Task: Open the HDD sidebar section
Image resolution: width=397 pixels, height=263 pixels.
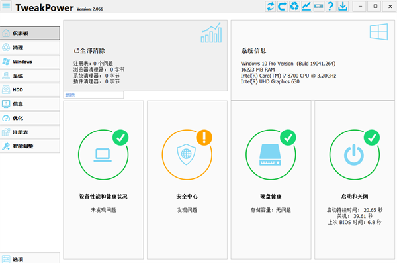Action: [30, 90]
